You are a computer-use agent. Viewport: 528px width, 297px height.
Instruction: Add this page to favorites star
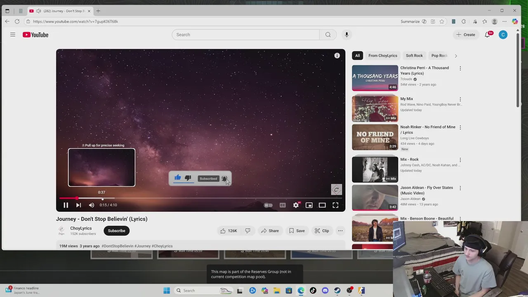coord(442,21)
